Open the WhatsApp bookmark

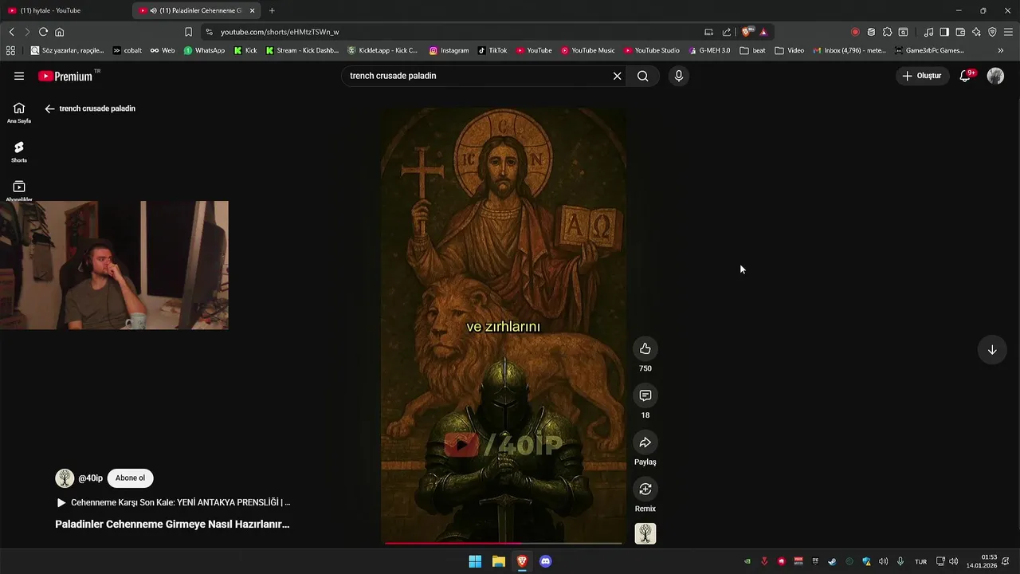(x=204, y=50)
